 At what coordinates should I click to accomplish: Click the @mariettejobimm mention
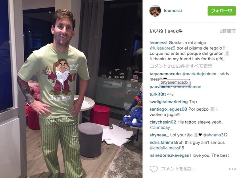pos(199,74)
